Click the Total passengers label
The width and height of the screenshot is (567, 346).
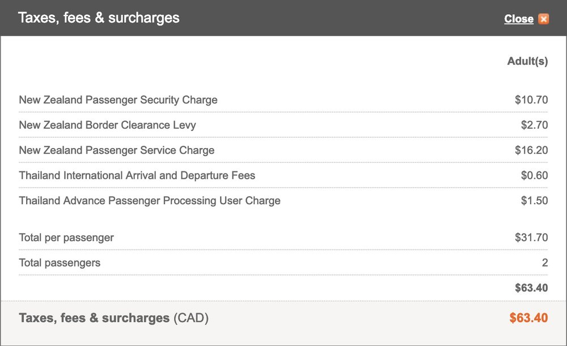[x=60, y=263]
